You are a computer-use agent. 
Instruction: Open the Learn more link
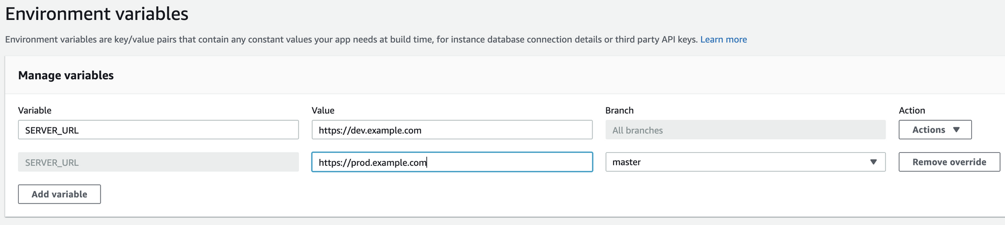coord(723,40)
